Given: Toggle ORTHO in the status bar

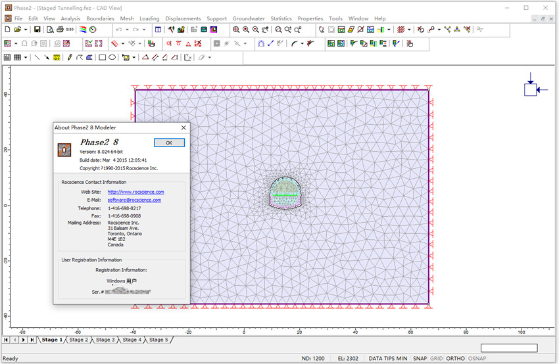Looking at the screenshot, I should click(455, 358).
